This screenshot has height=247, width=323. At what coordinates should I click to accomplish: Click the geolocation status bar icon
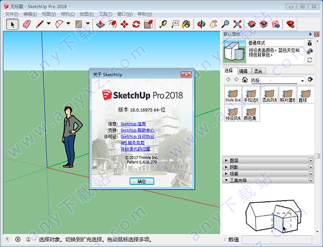point(8,239)
